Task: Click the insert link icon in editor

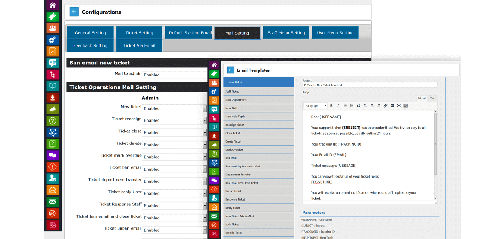Action: pos(385,105)
